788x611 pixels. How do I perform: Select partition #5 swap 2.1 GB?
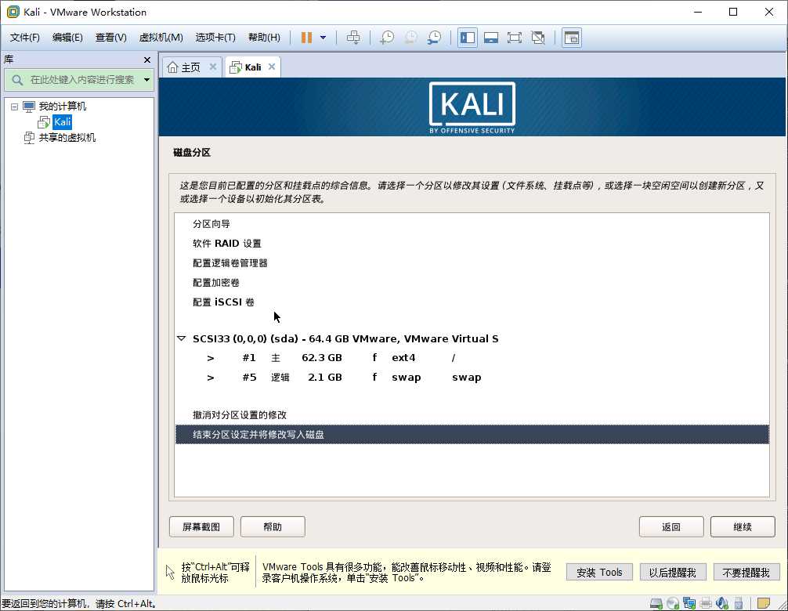coord(472,378)
